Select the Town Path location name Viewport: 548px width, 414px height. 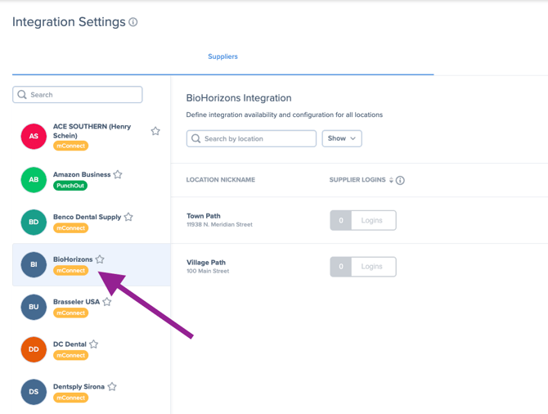[204, 216]
